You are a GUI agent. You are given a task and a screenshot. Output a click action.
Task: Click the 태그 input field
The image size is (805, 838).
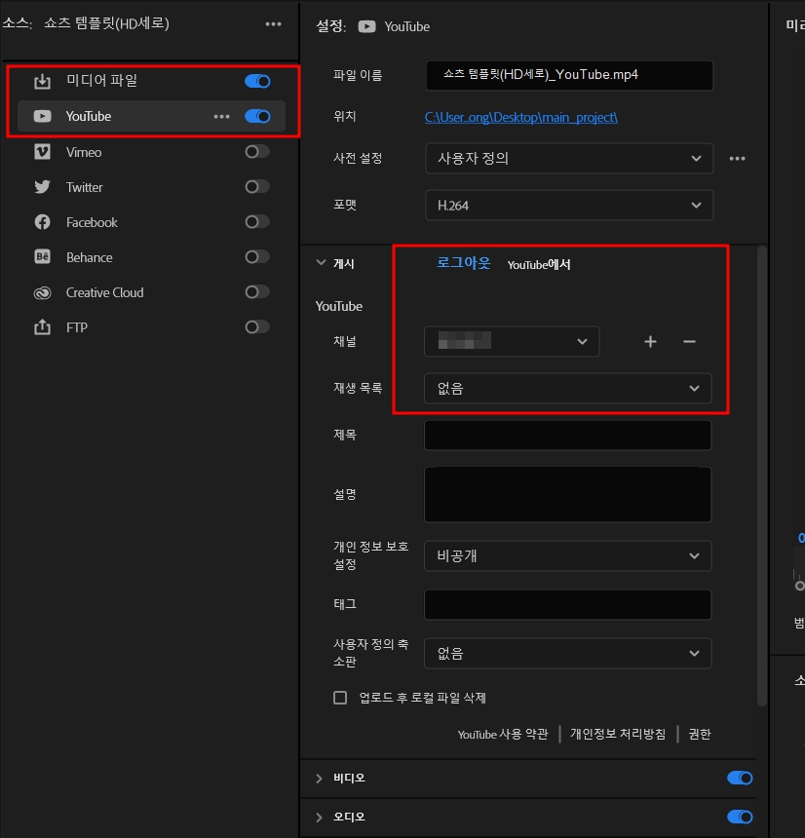567,604
